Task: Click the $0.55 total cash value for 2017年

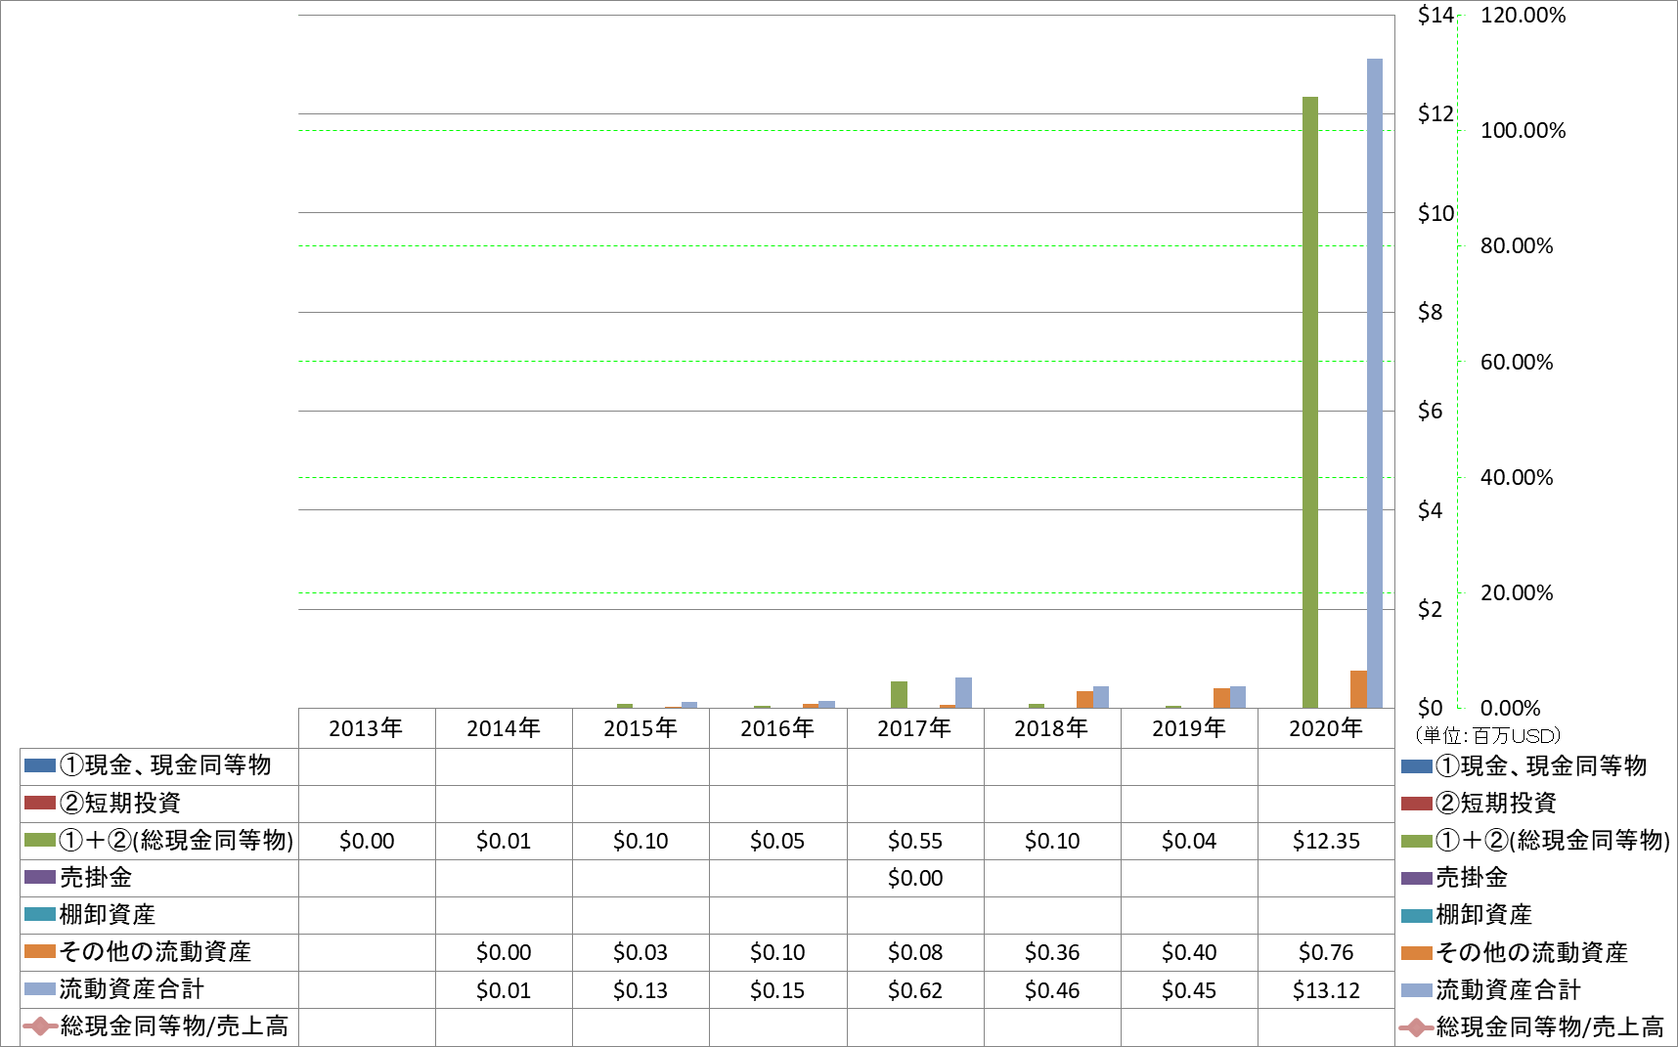Action: (x=915, y=841)
